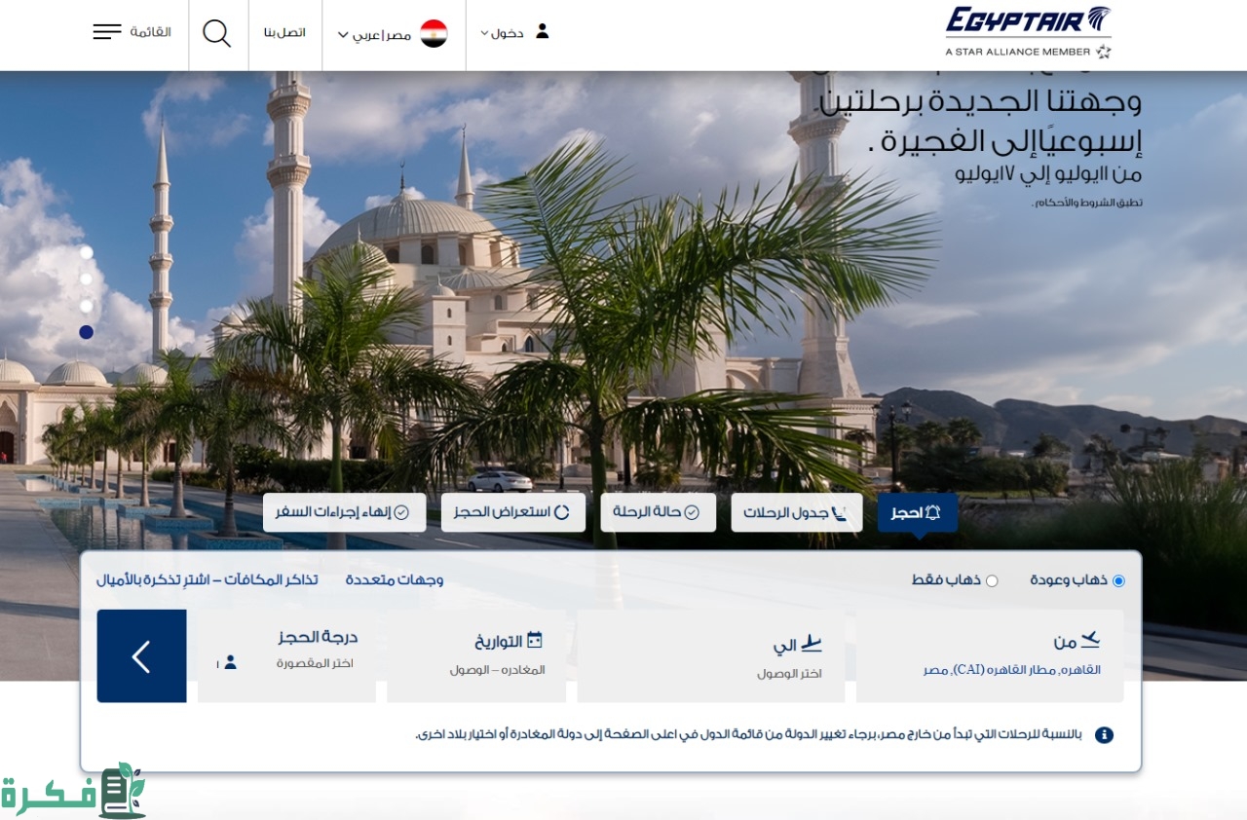Click the user profile icon beside دخول
1247x820 pixels.
pos(543,32)
